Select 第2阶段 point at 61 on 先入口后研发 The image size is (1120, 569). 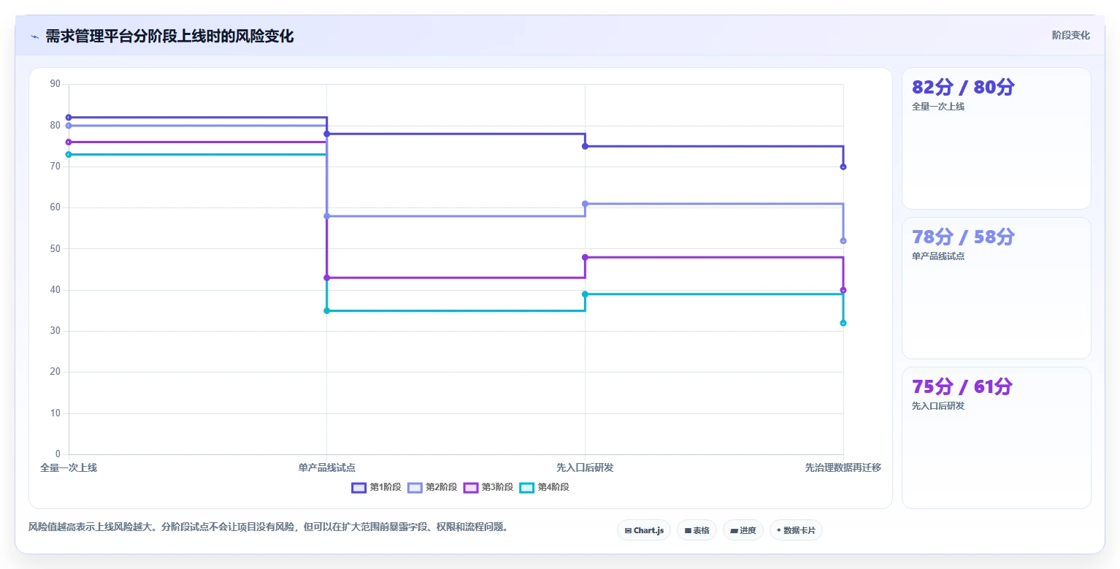[585, 204]
